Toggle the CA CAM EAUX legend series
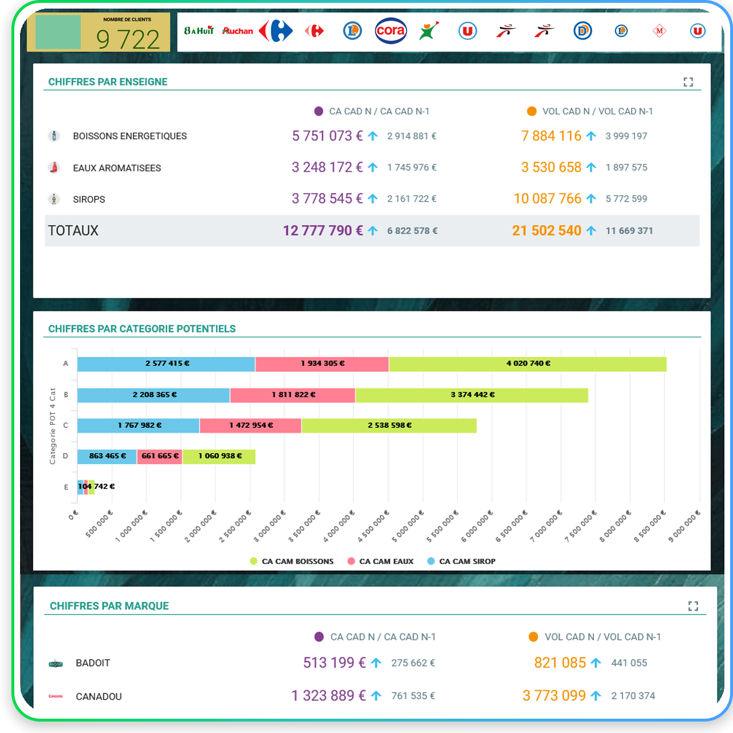Viewport: 733px width, 733px height. coord(381,561)
